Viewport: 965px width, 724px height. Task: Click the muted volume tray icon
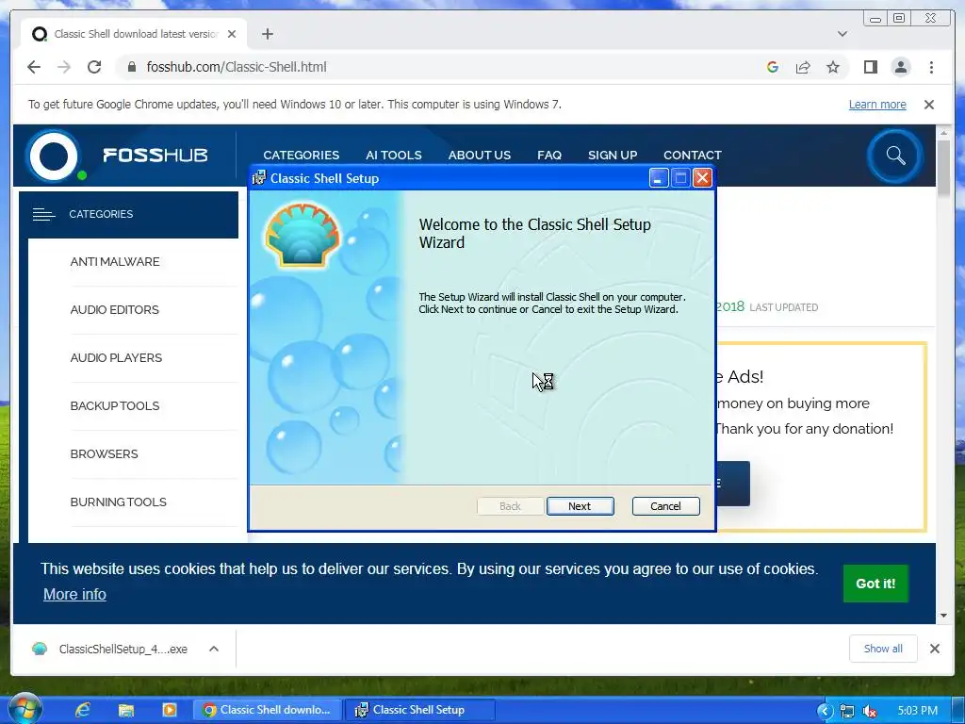pyautogui.click(x=869, y=711)
